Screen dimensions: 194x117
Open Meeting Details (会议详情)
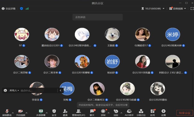click(9, 9)
